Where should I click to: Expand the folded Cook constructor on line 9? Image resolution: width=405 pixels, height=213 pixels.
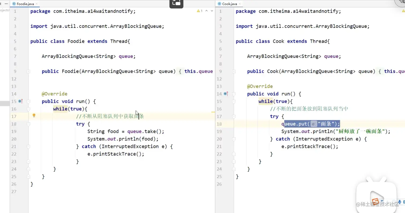pos(234,71)
